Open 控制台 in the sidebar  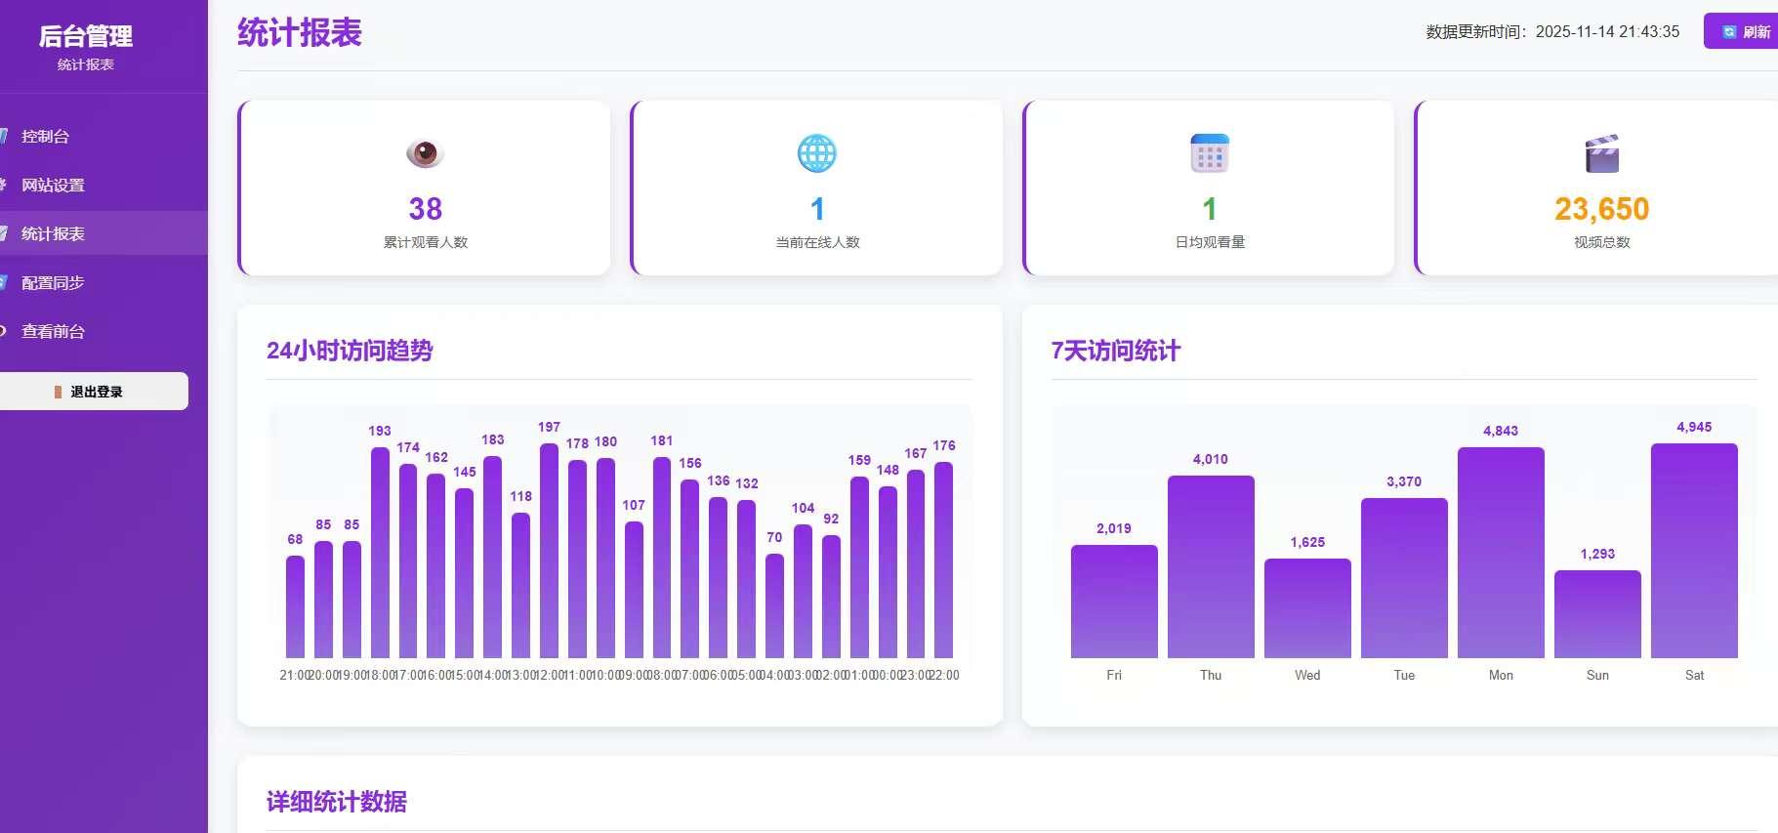(x=46, y=137)
